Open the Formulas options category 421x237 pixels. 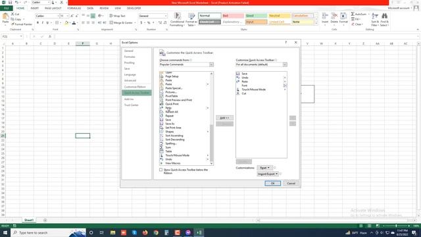click(x=130, y=57)
